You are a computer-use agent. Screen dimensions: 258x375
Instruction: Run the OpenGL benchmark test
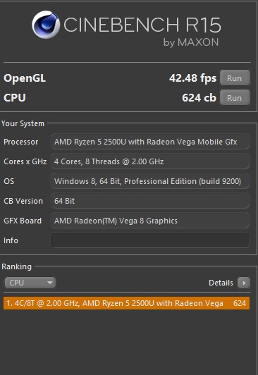(x=235, y=78)
